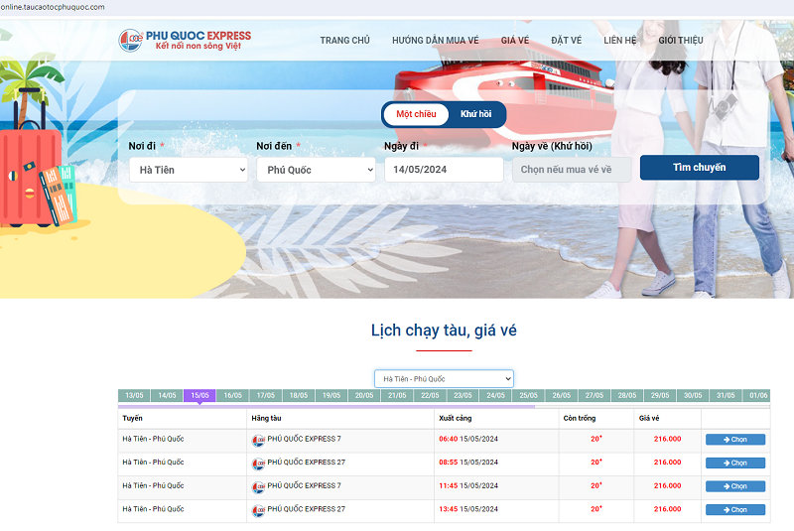Click the browser address bar URL

tap(53, 7)
